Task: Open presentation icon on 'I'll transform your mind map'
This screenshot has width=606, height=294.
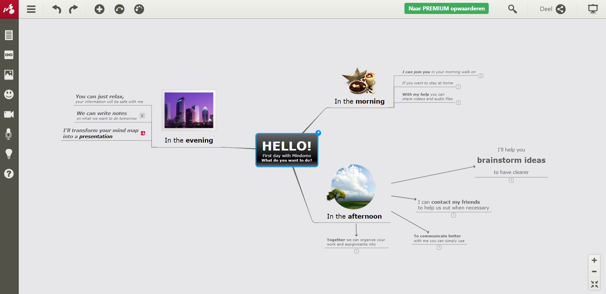Action: pyautogui.click(x=143, y=133)
